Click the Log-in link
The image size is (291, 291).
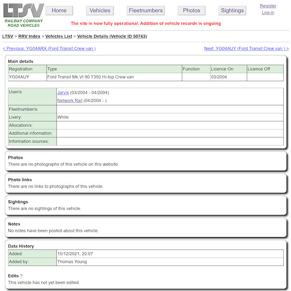(x=268, y=13)
